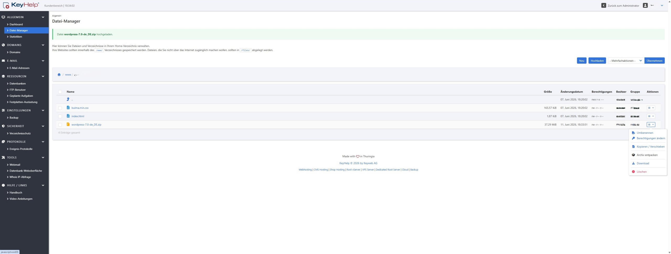The width and height of the screenshot is (671, 254).
Task: Check the index.html row checkbox
Action: pos(60,116)
